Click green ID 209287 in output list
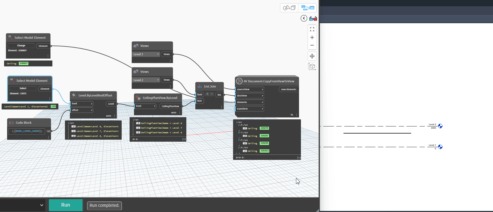Screen dimensions: 493x212 [264, 136]
